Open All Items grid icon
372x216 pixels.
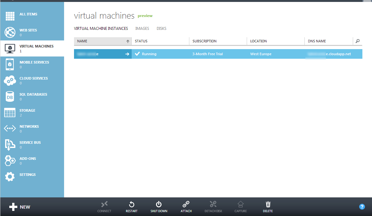10,16
